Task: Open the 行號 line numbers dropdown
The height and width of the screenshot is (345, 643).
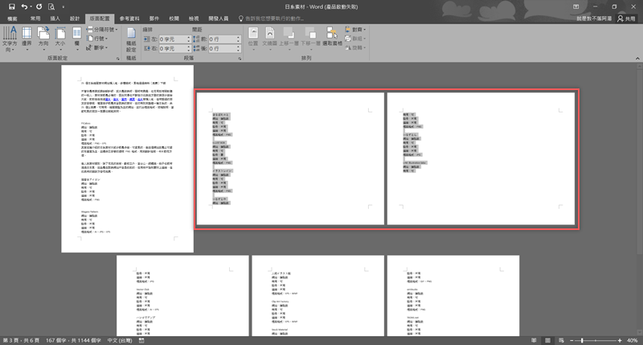Action: coord(97,39)
